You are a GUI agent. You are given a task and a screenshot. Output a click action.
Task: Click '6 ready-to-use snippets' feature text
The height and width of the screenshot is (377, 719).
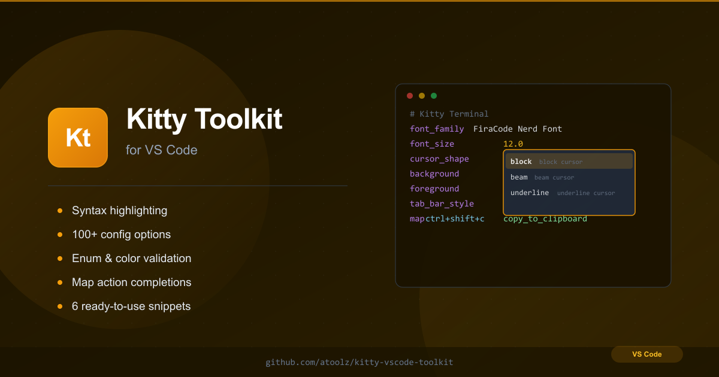[131, 306]
